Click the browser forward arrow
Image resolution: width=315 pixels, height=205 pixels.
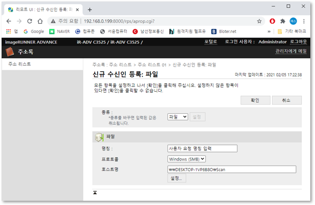[19, 21]
